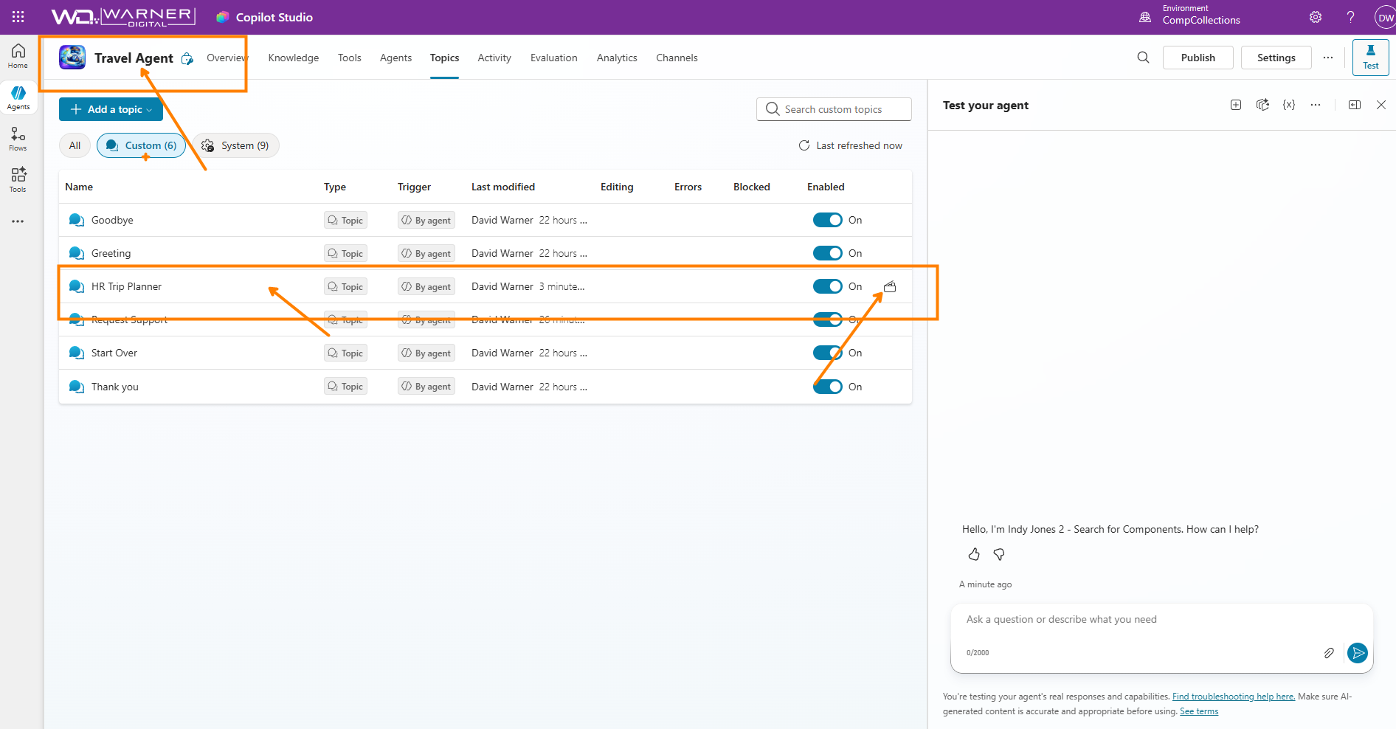Switch to the Knowledge tab

coord(294,58)
